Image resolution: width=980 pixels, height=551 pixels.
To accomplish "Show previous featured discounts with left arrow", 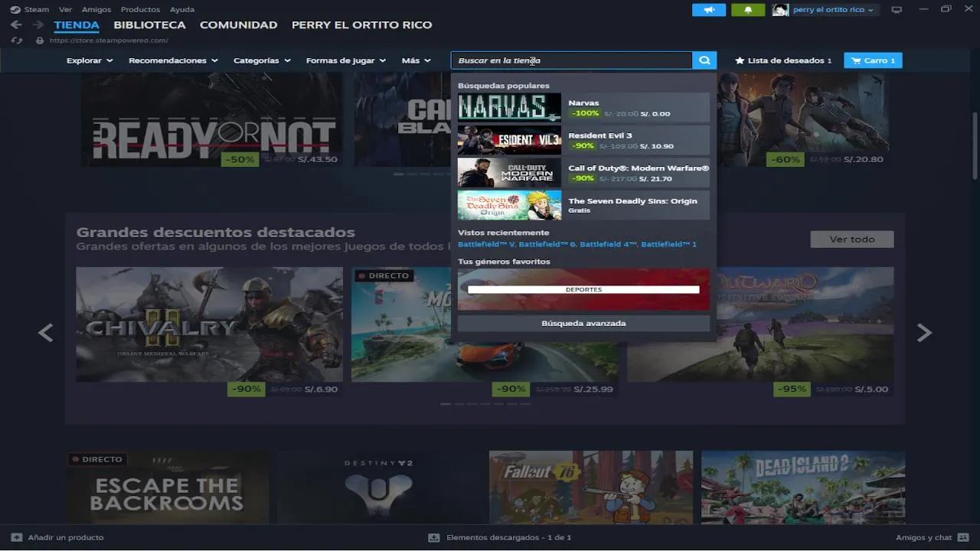I will (x=46, y=332).
